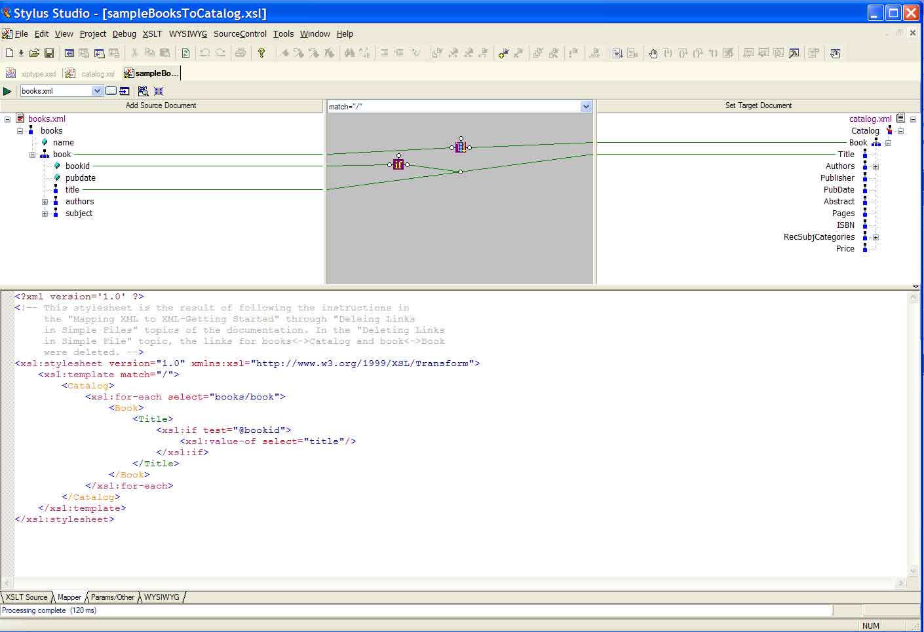Open the books.xml source dropdown
The width and height of the screenshot is (924, 632).
(97, 91)
